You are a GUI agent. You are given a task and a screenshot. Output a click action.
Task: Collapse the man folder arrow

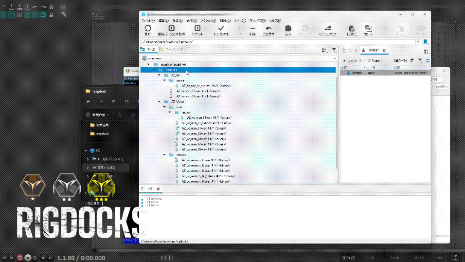(164, 107)
